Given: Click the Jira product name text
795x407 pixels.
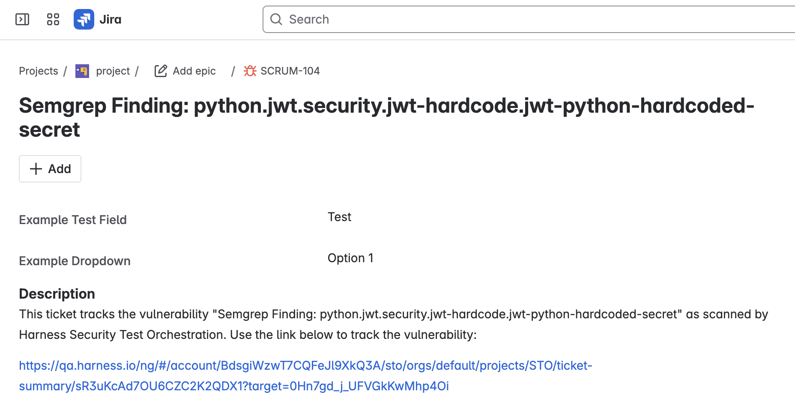Looking at the screenshot, I should point(111,19).
